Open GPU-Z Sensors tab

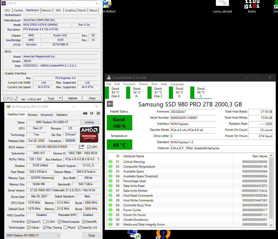[x=33, y=115]
